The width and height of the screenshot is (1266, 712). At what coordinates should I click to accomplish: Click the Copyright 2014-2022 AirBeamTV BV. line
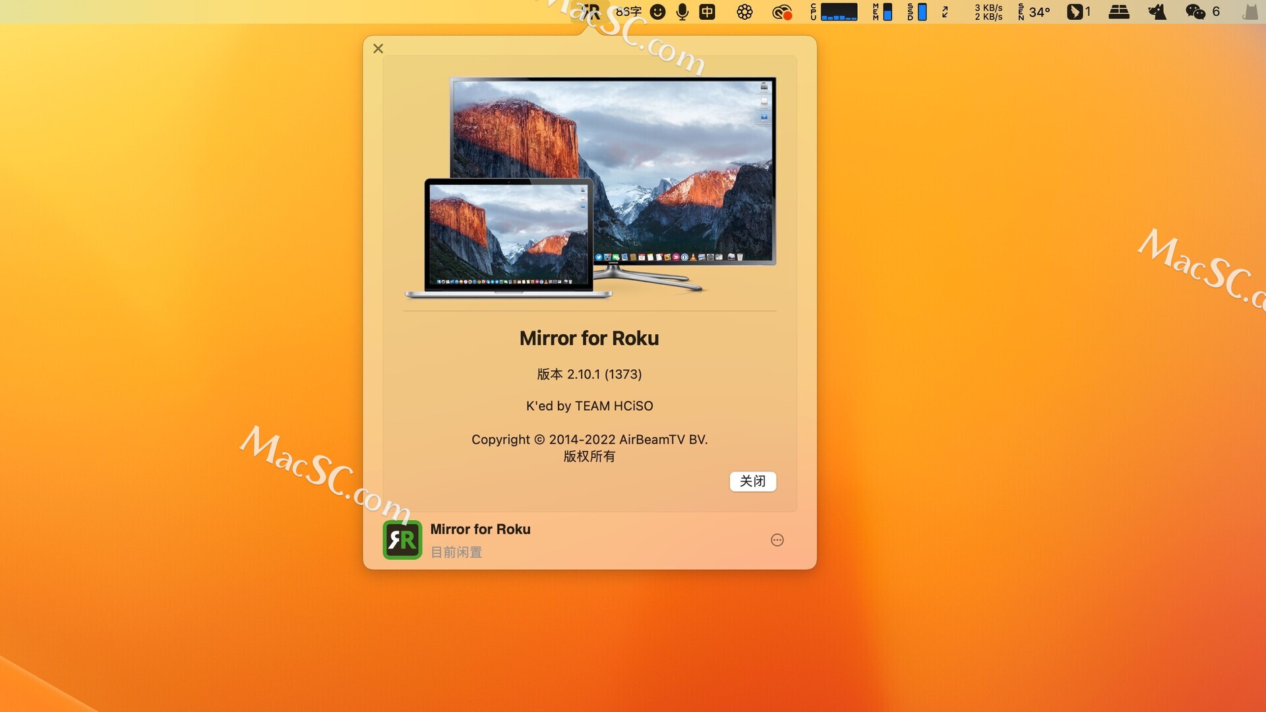pyautogui.click(x=589, y=440)
